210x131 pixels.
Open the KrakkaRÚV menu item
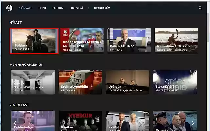[x=102, y=8]
